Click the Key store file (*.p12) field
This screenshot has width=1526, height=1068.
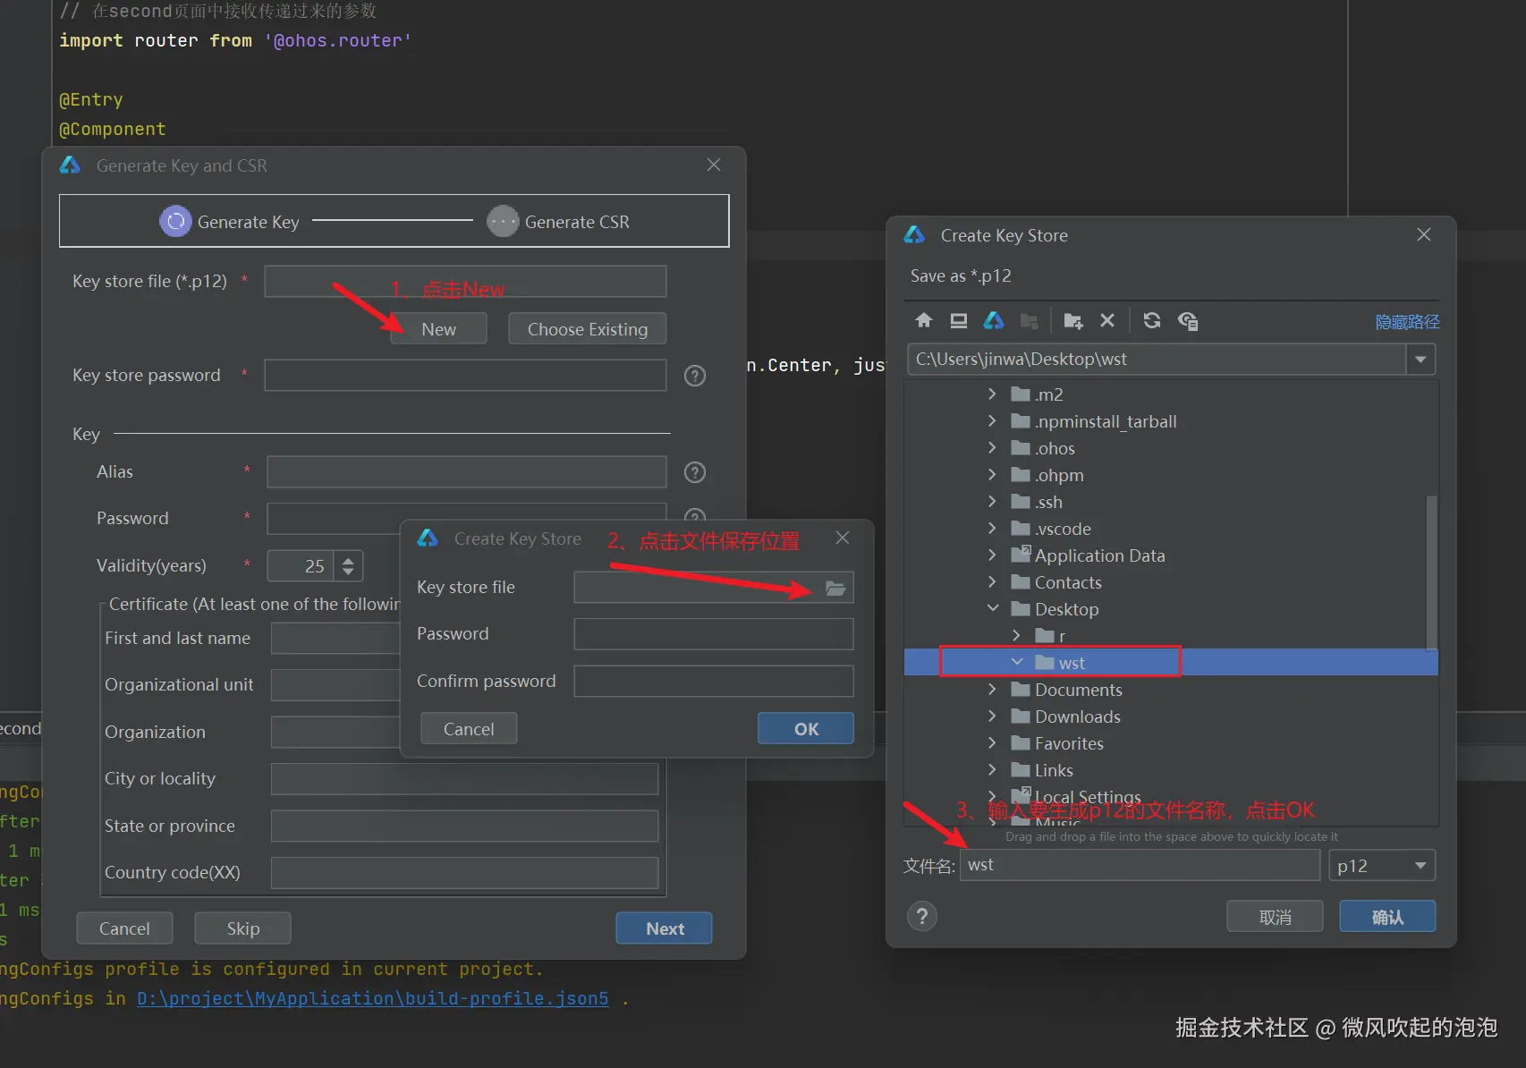pyautogui.click(x=465, y=281)
